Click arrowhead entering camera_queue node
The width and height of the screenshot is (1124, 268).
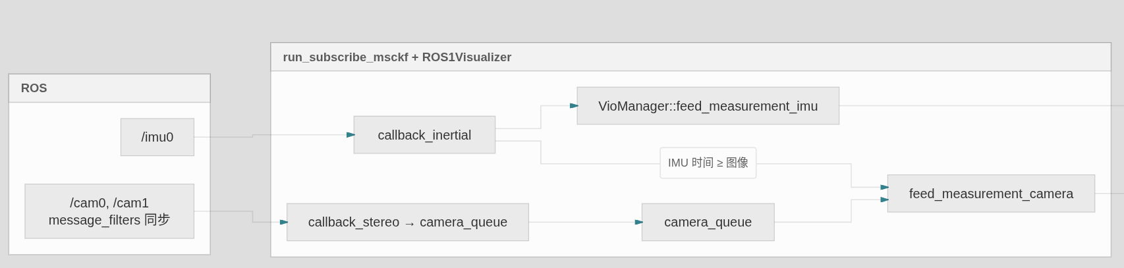(638, 222)
